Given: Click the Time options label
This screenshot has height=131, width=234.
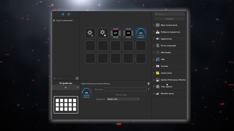Looking at the screenshot, I should coord(166,87).
